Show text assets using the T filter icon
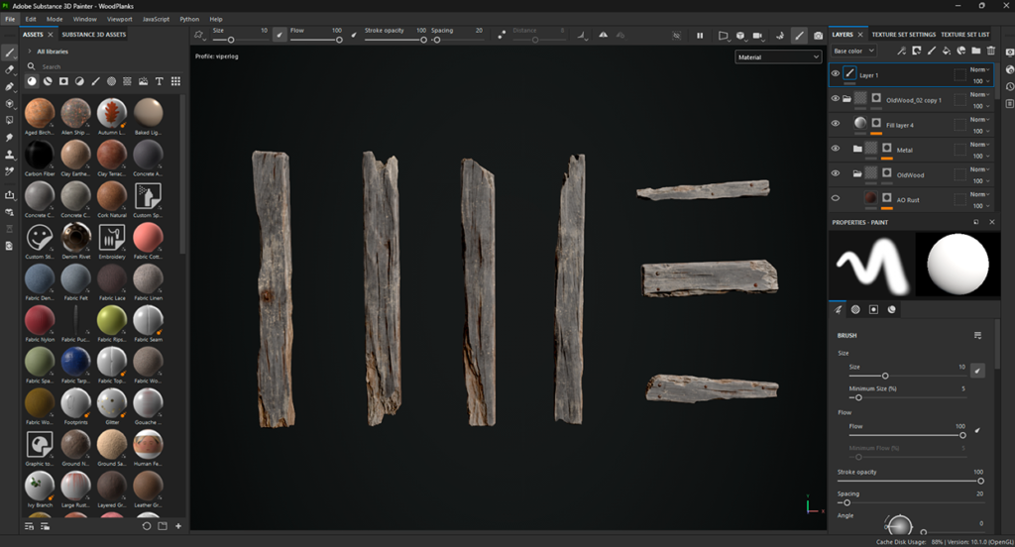Image resolution: width=1015 pixels, height=547 pixels. pyautogui.click(x=159, y=81)
